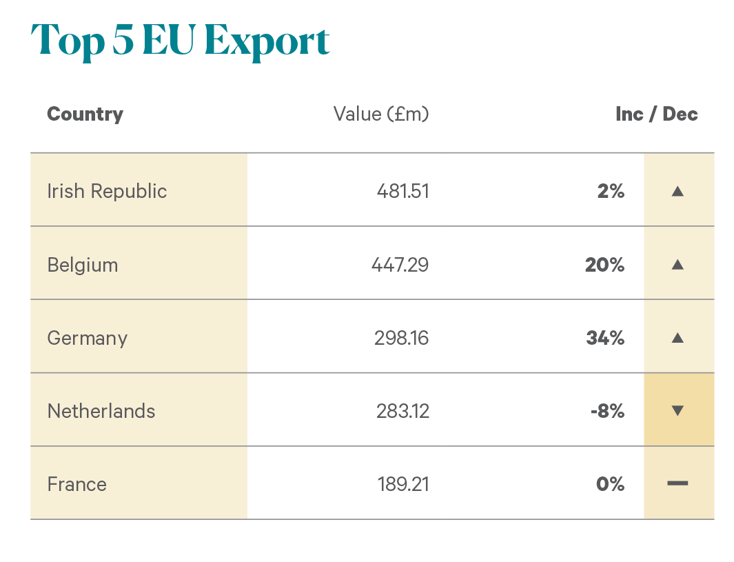
Task: Click the -8% change figure
Action: point(607,411)
